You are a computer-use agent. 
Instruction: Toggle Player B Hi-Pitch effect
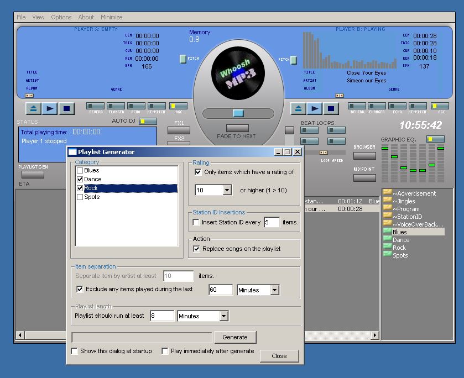click(x=418, y=106)
